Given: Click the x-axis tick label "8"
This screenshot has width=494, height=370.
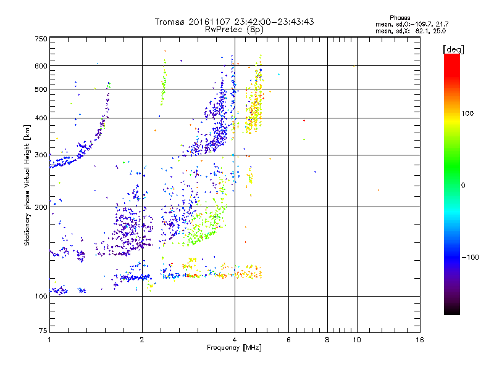Looking at the screenshot, I should point(327,340).
